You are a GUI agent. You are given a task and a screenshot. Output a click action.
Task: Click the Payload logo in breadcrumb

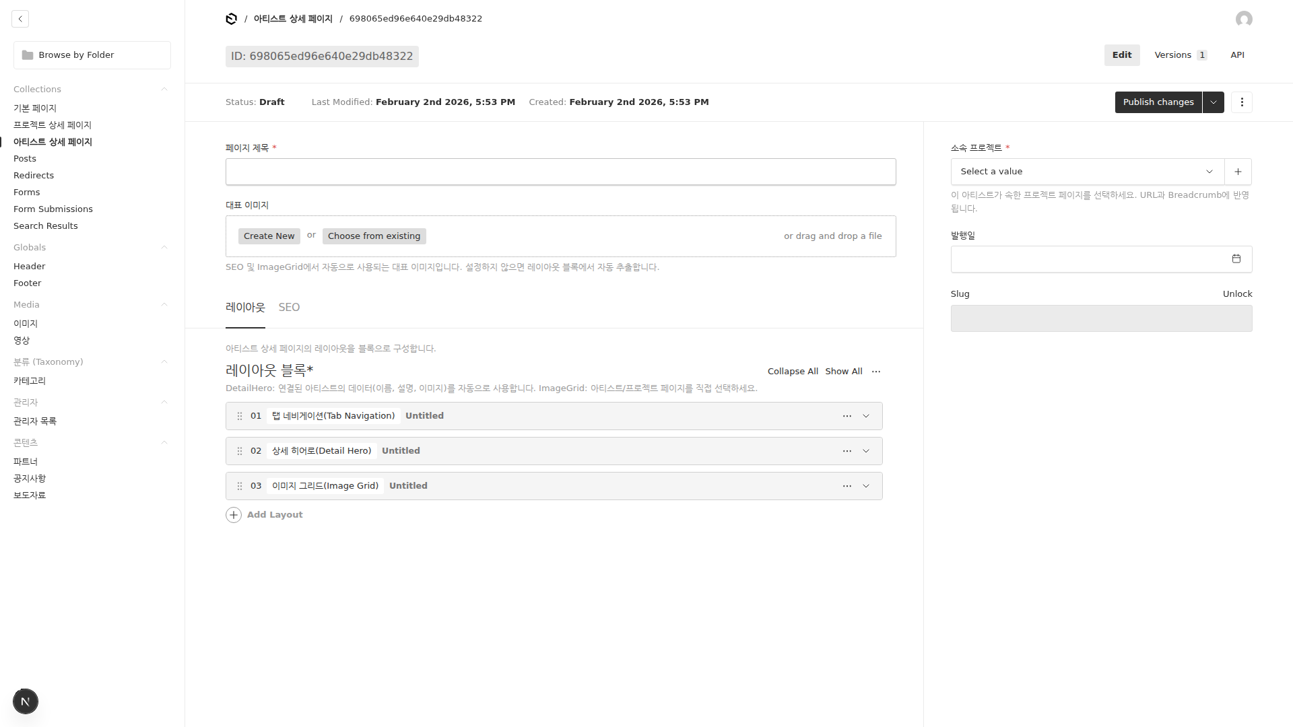tap(231, 19)
